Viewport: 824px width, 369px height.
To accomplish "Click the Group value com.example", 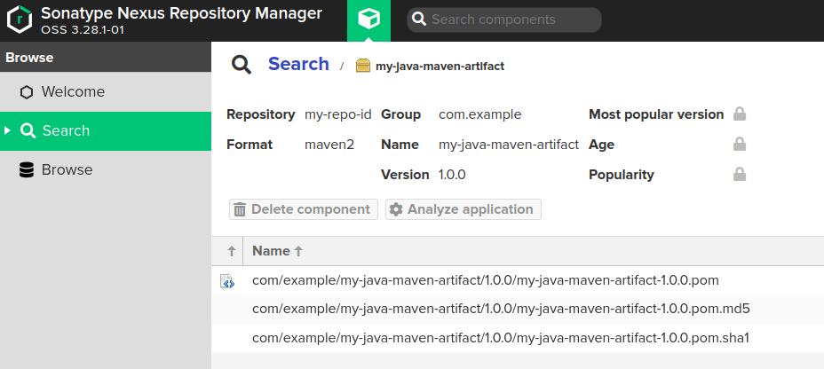I will (x=479, y=114).
